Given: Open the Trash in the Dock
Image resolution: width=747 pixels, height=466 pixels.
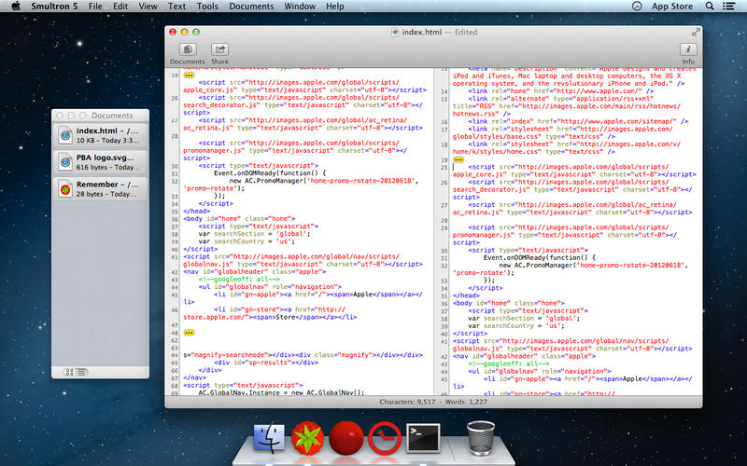Looking at the screenshot, I should pyautogui.click(x=480, y=436).
